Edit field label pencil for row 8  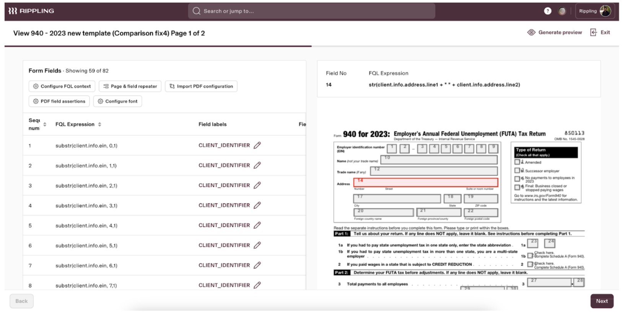pyautogui.click(x=257, y=285)
